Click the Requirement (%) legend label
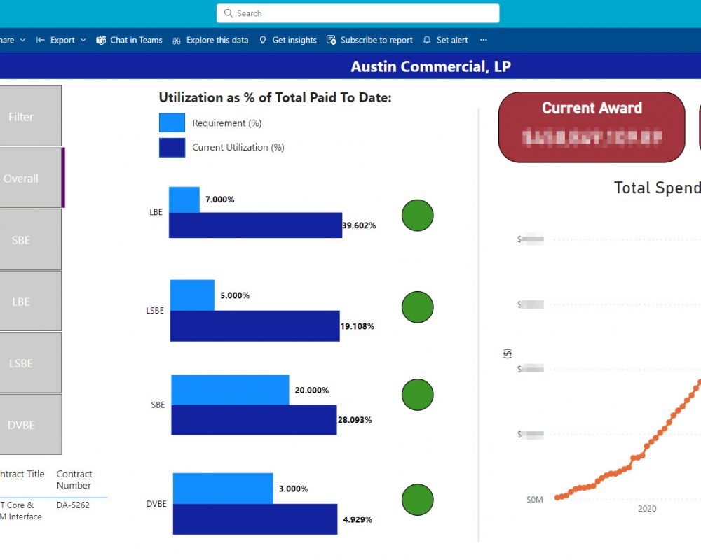 [x=226, y=122]
